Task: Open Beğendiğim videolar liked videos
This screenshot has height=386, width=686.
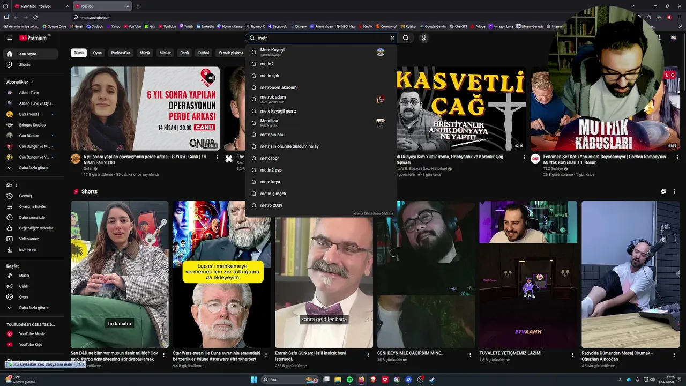Action: coord(32,228)
